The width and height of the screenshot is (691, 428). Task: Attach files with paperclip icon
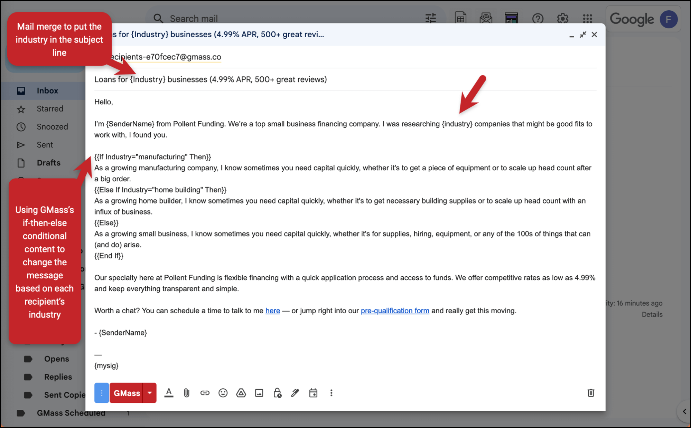187,393
